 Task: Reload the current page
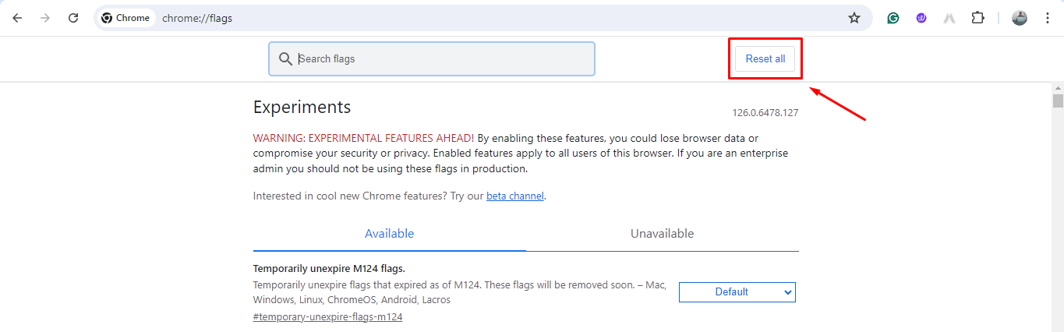[x=73, y=18]
